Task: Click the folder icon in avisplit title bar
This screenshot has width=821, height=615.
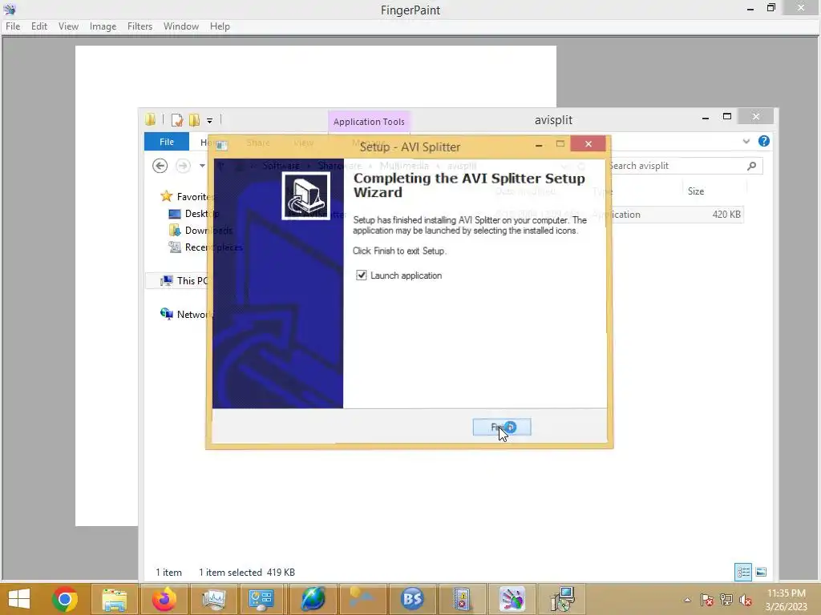Action: 150,120
